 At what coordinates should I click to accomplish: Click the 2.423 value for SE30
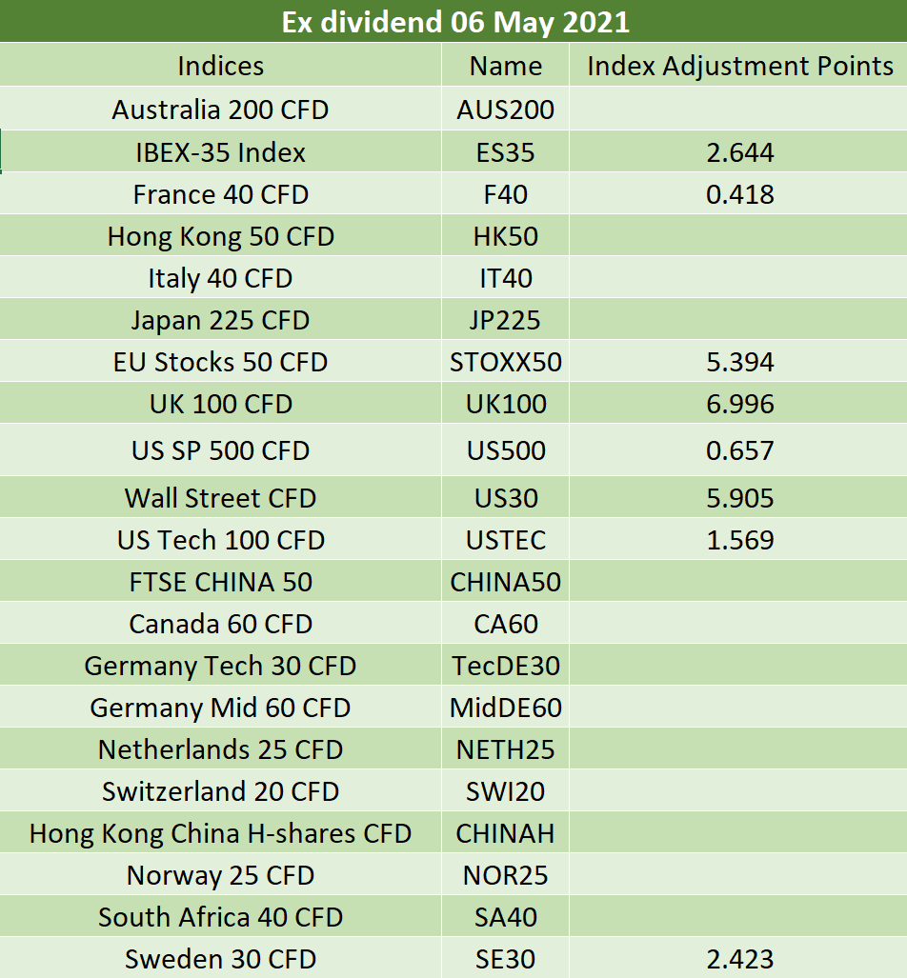pos(738,958)
